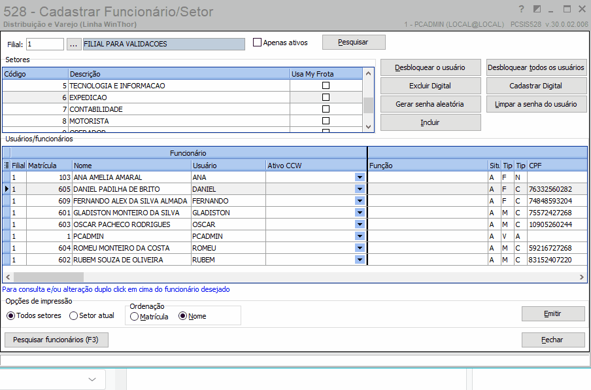591x390 pixels.
Task: Expand the bottom-left chevron dropdown
Action: click(92, 380)
